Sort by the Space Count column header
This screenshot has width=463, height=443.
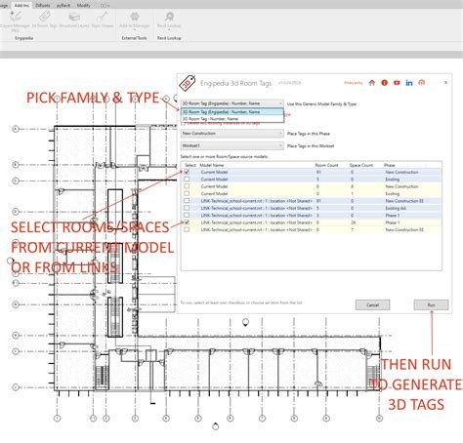coord(361,165)
